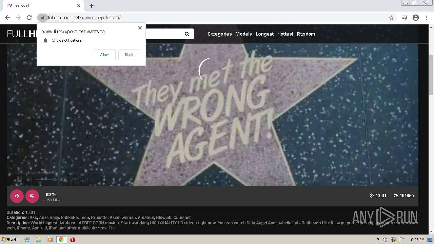This screenshot has height=244, width=434.
Task: Click the taskbar clock 10:03 PM
Action: coord(417,240)
